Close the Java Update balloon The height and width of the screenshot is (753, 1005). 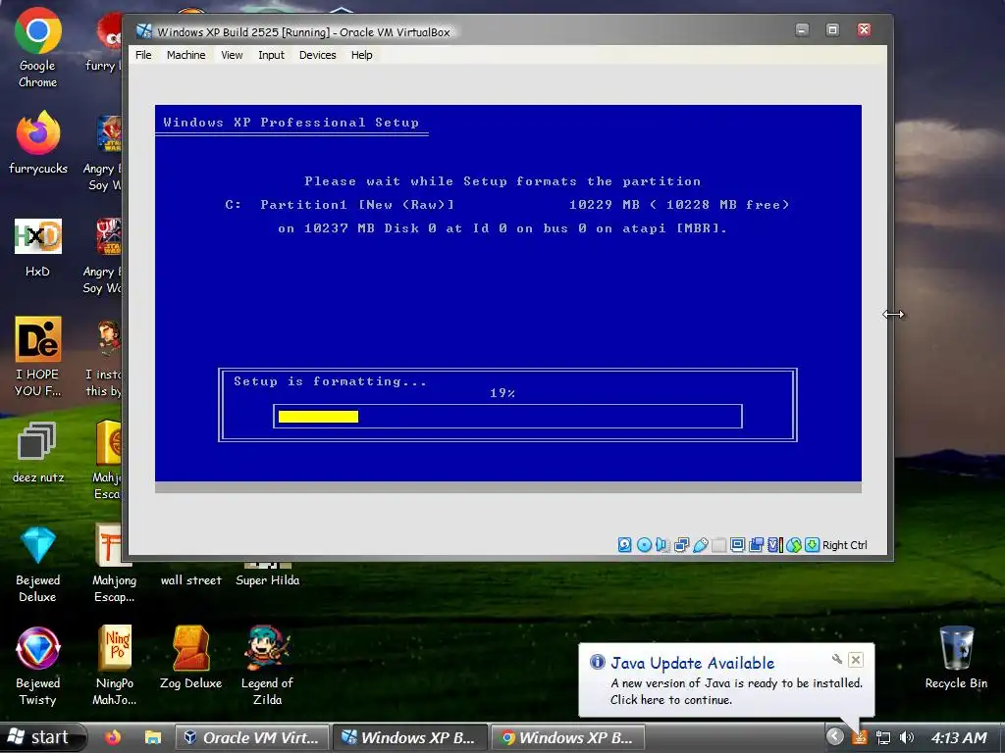tap(856, 660)
